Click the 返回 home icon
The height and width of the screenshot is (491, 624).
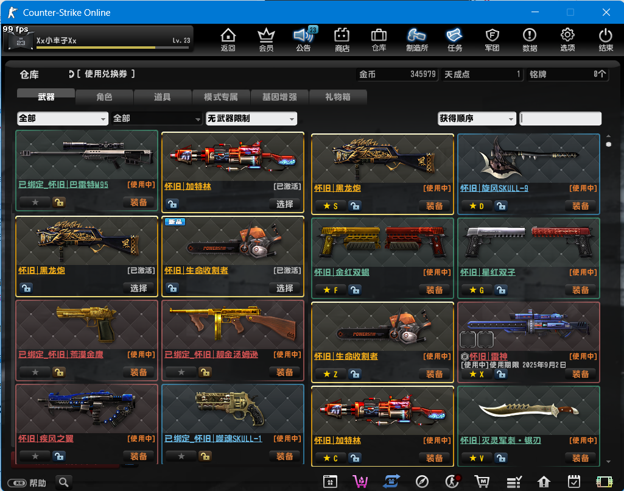tap(228, 40)
